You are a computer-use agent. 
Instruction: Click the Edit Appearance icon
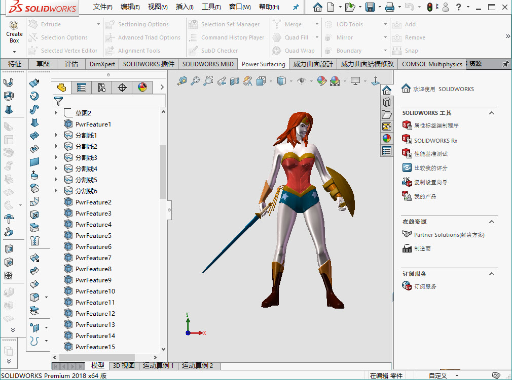coord(321,80)
